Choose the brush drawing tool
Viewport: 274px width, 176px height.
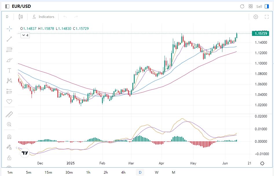click(x=9, y=60)
